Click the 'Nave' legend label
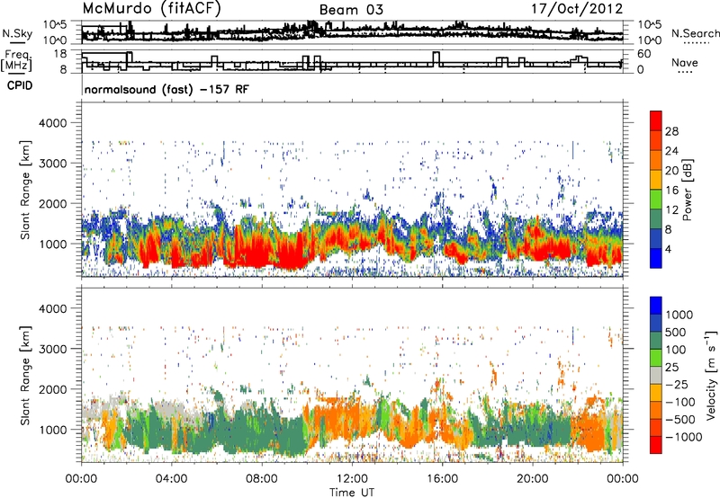Image resolution: width=720 pixels, height=498 pixels. (685, 62)
